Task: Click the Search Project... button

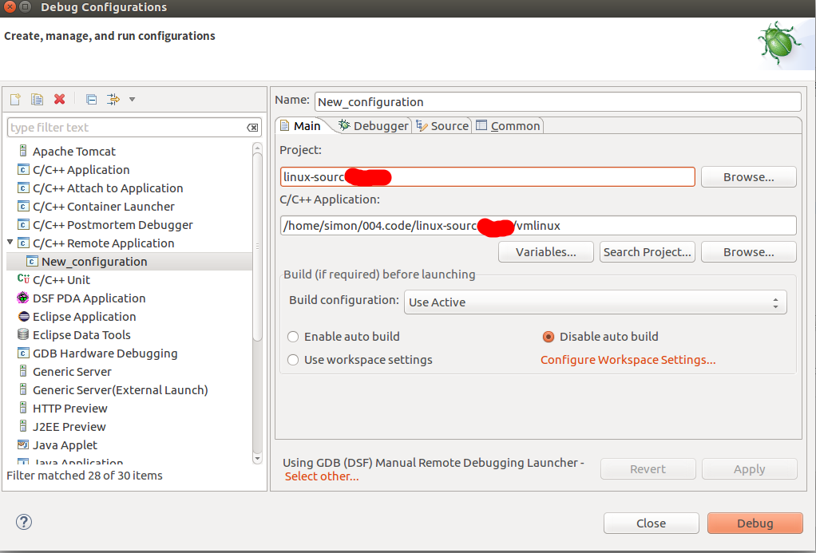Action: 648,252
